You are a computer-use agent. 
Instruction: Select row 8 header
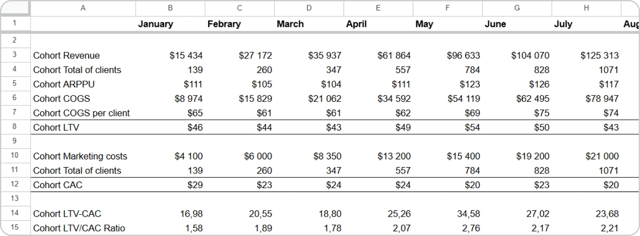[15, 127]
